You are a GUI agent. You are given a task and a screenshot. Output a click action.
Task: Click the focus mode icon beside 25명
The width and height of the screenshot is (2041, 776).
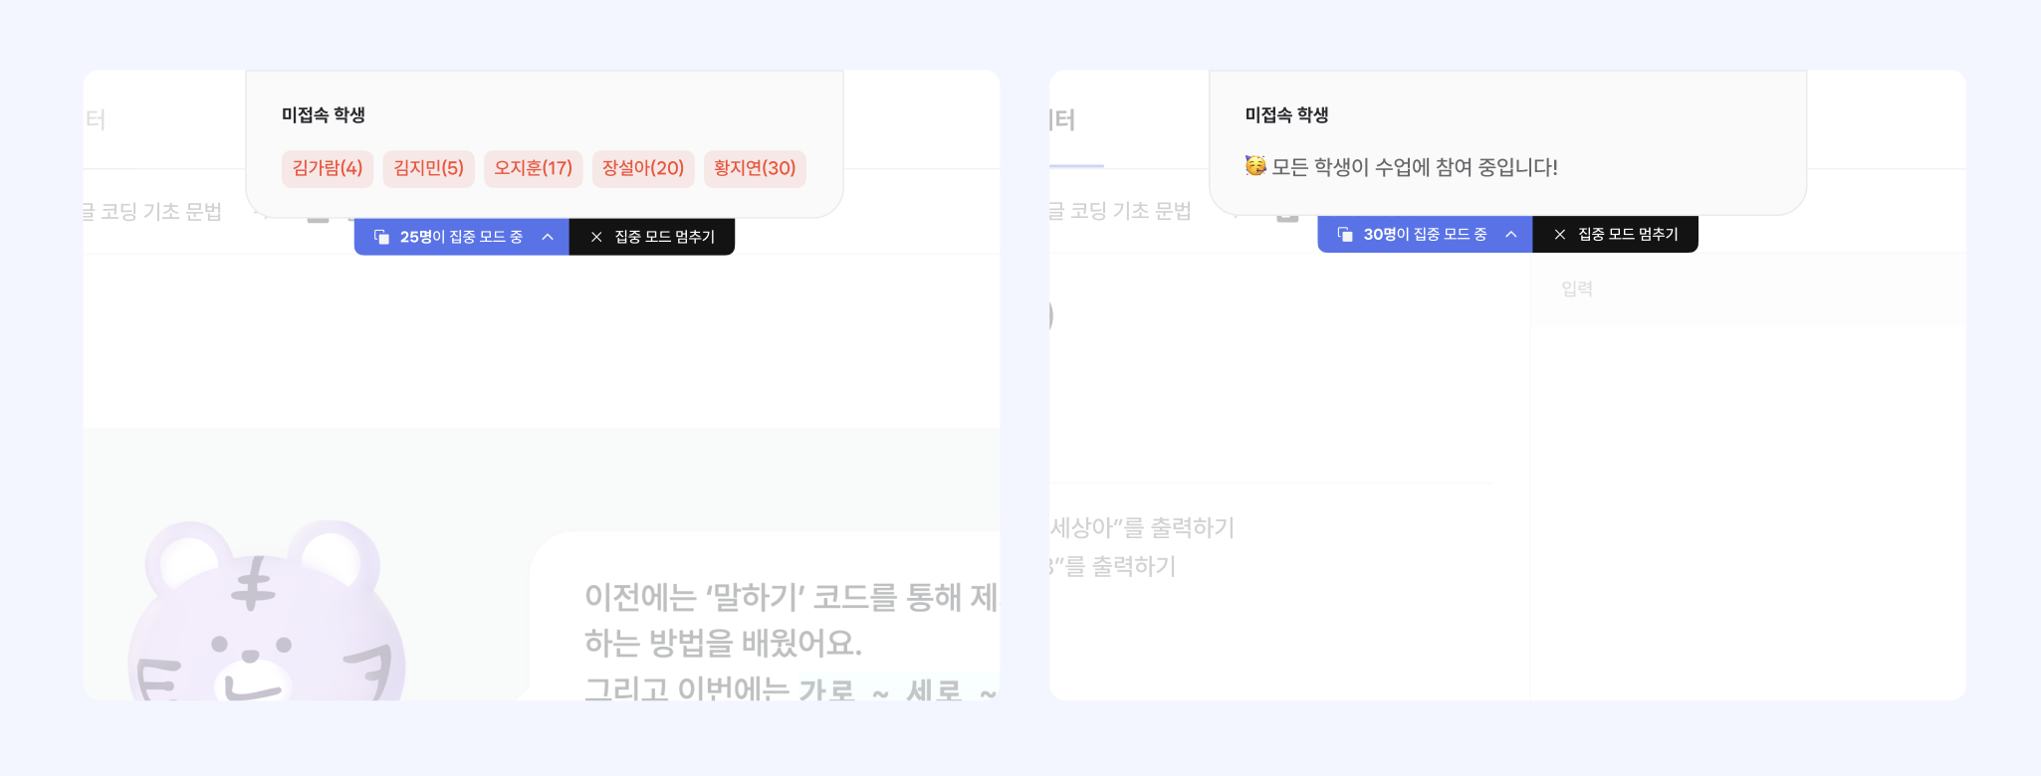(x=381, y=237)
